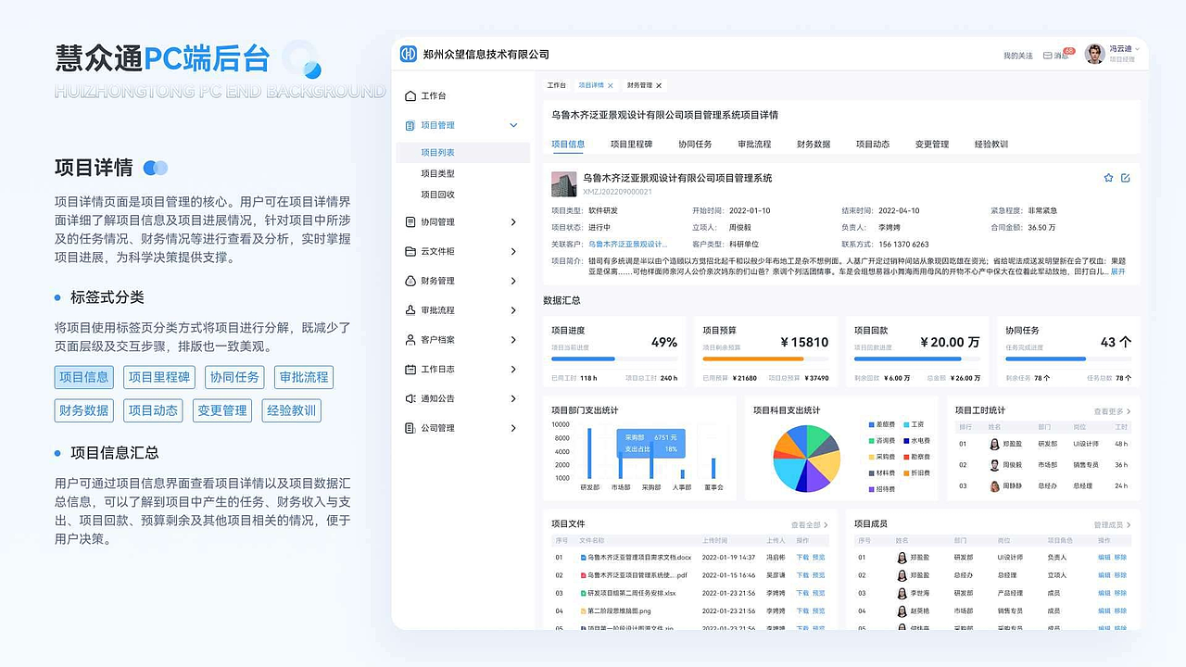Click 移除 in 赵英艳's member row

[1120, 611]
